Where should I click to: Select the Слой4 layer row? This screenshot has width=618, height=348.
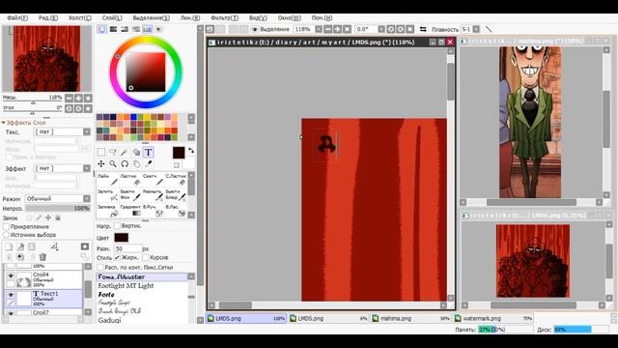click(43, 279)
